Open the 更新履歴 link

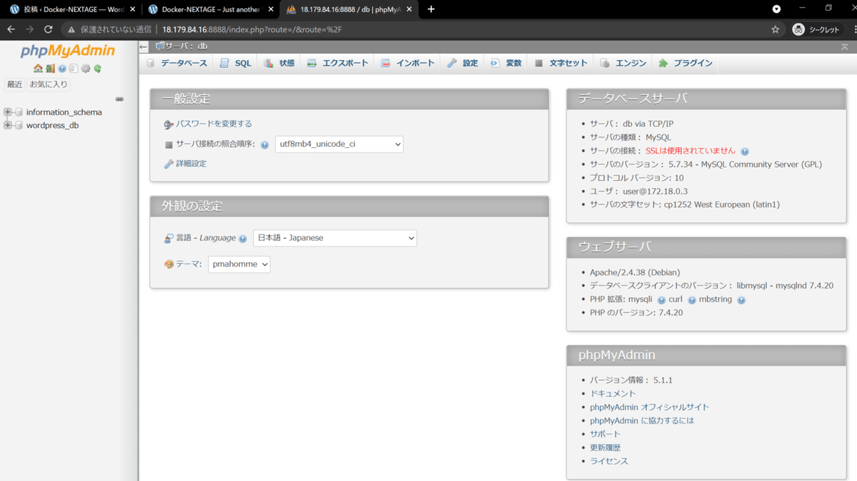605,448
